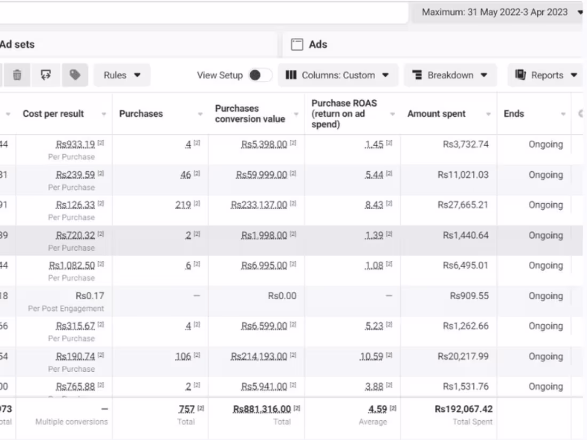Click the Columns panel icon
587x440 pixels.
[291, 75]
